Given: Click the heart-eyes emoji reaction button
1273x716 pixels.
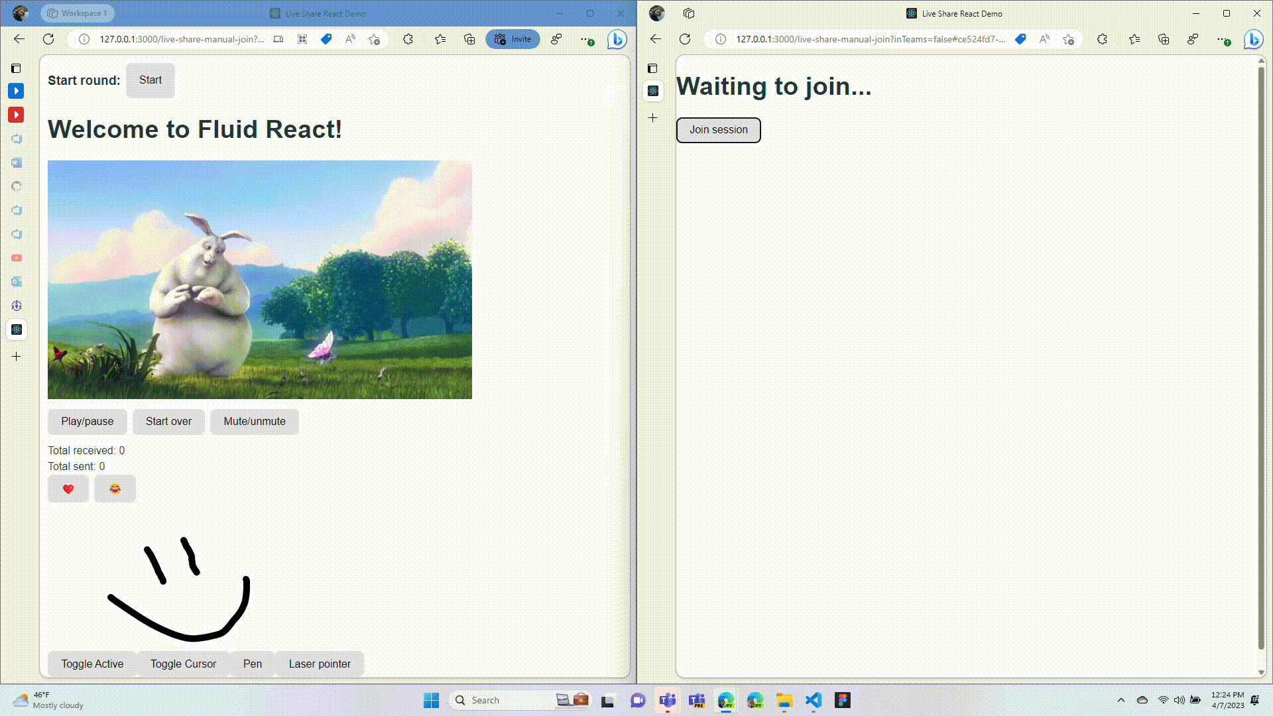Looking at the screenshot, I should [114, 489].
